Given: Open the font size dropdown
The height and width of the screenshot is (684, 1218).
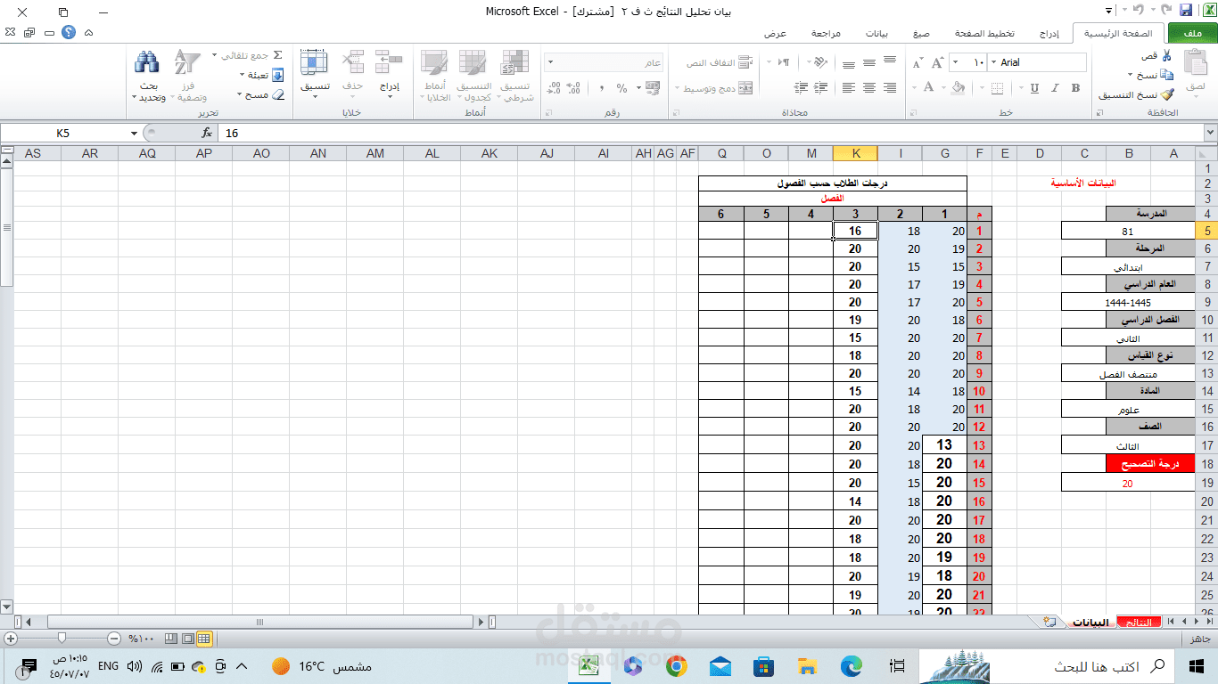Looking at the screenshot, I should click(x=955, y=62).
